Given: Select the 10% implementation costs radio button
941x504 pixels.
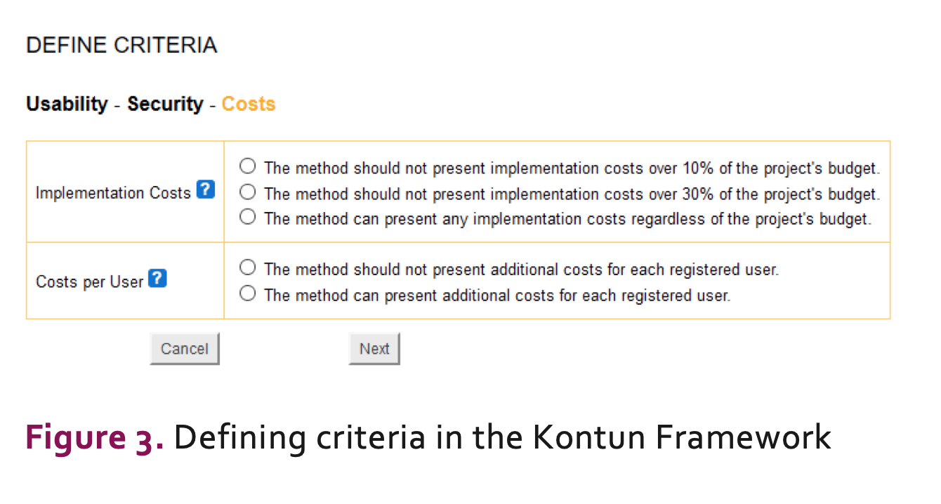Looking at the screenshot, I should coord(247,166).
